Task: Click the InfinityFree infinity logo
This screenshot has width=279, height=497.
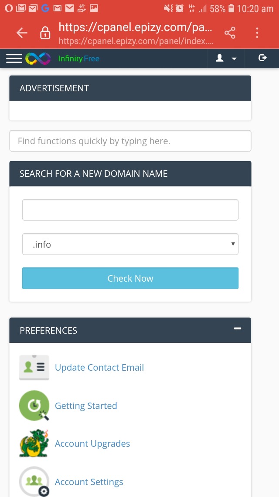Action: pyautogui.click(x=38, y=59)
